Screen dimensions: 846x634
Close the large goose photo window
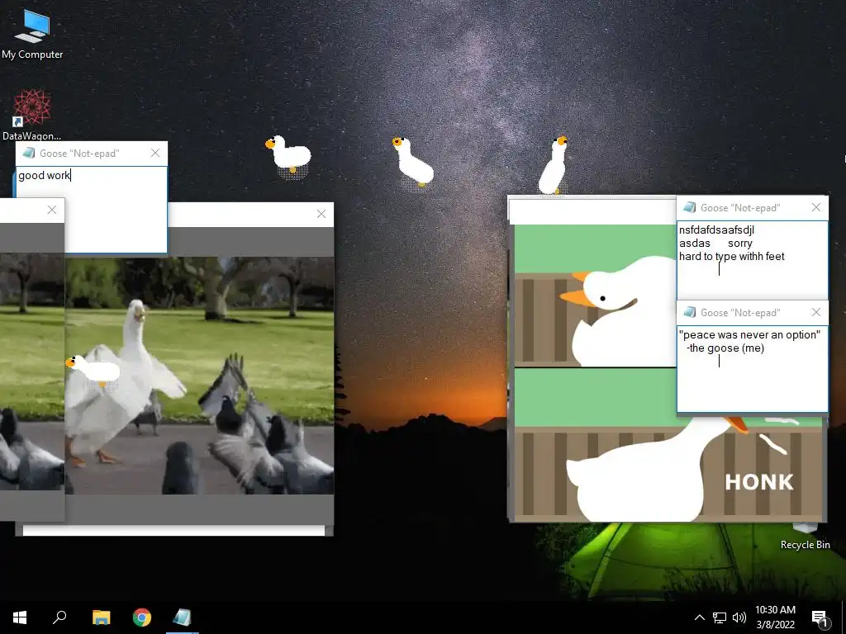click(321, 214)
